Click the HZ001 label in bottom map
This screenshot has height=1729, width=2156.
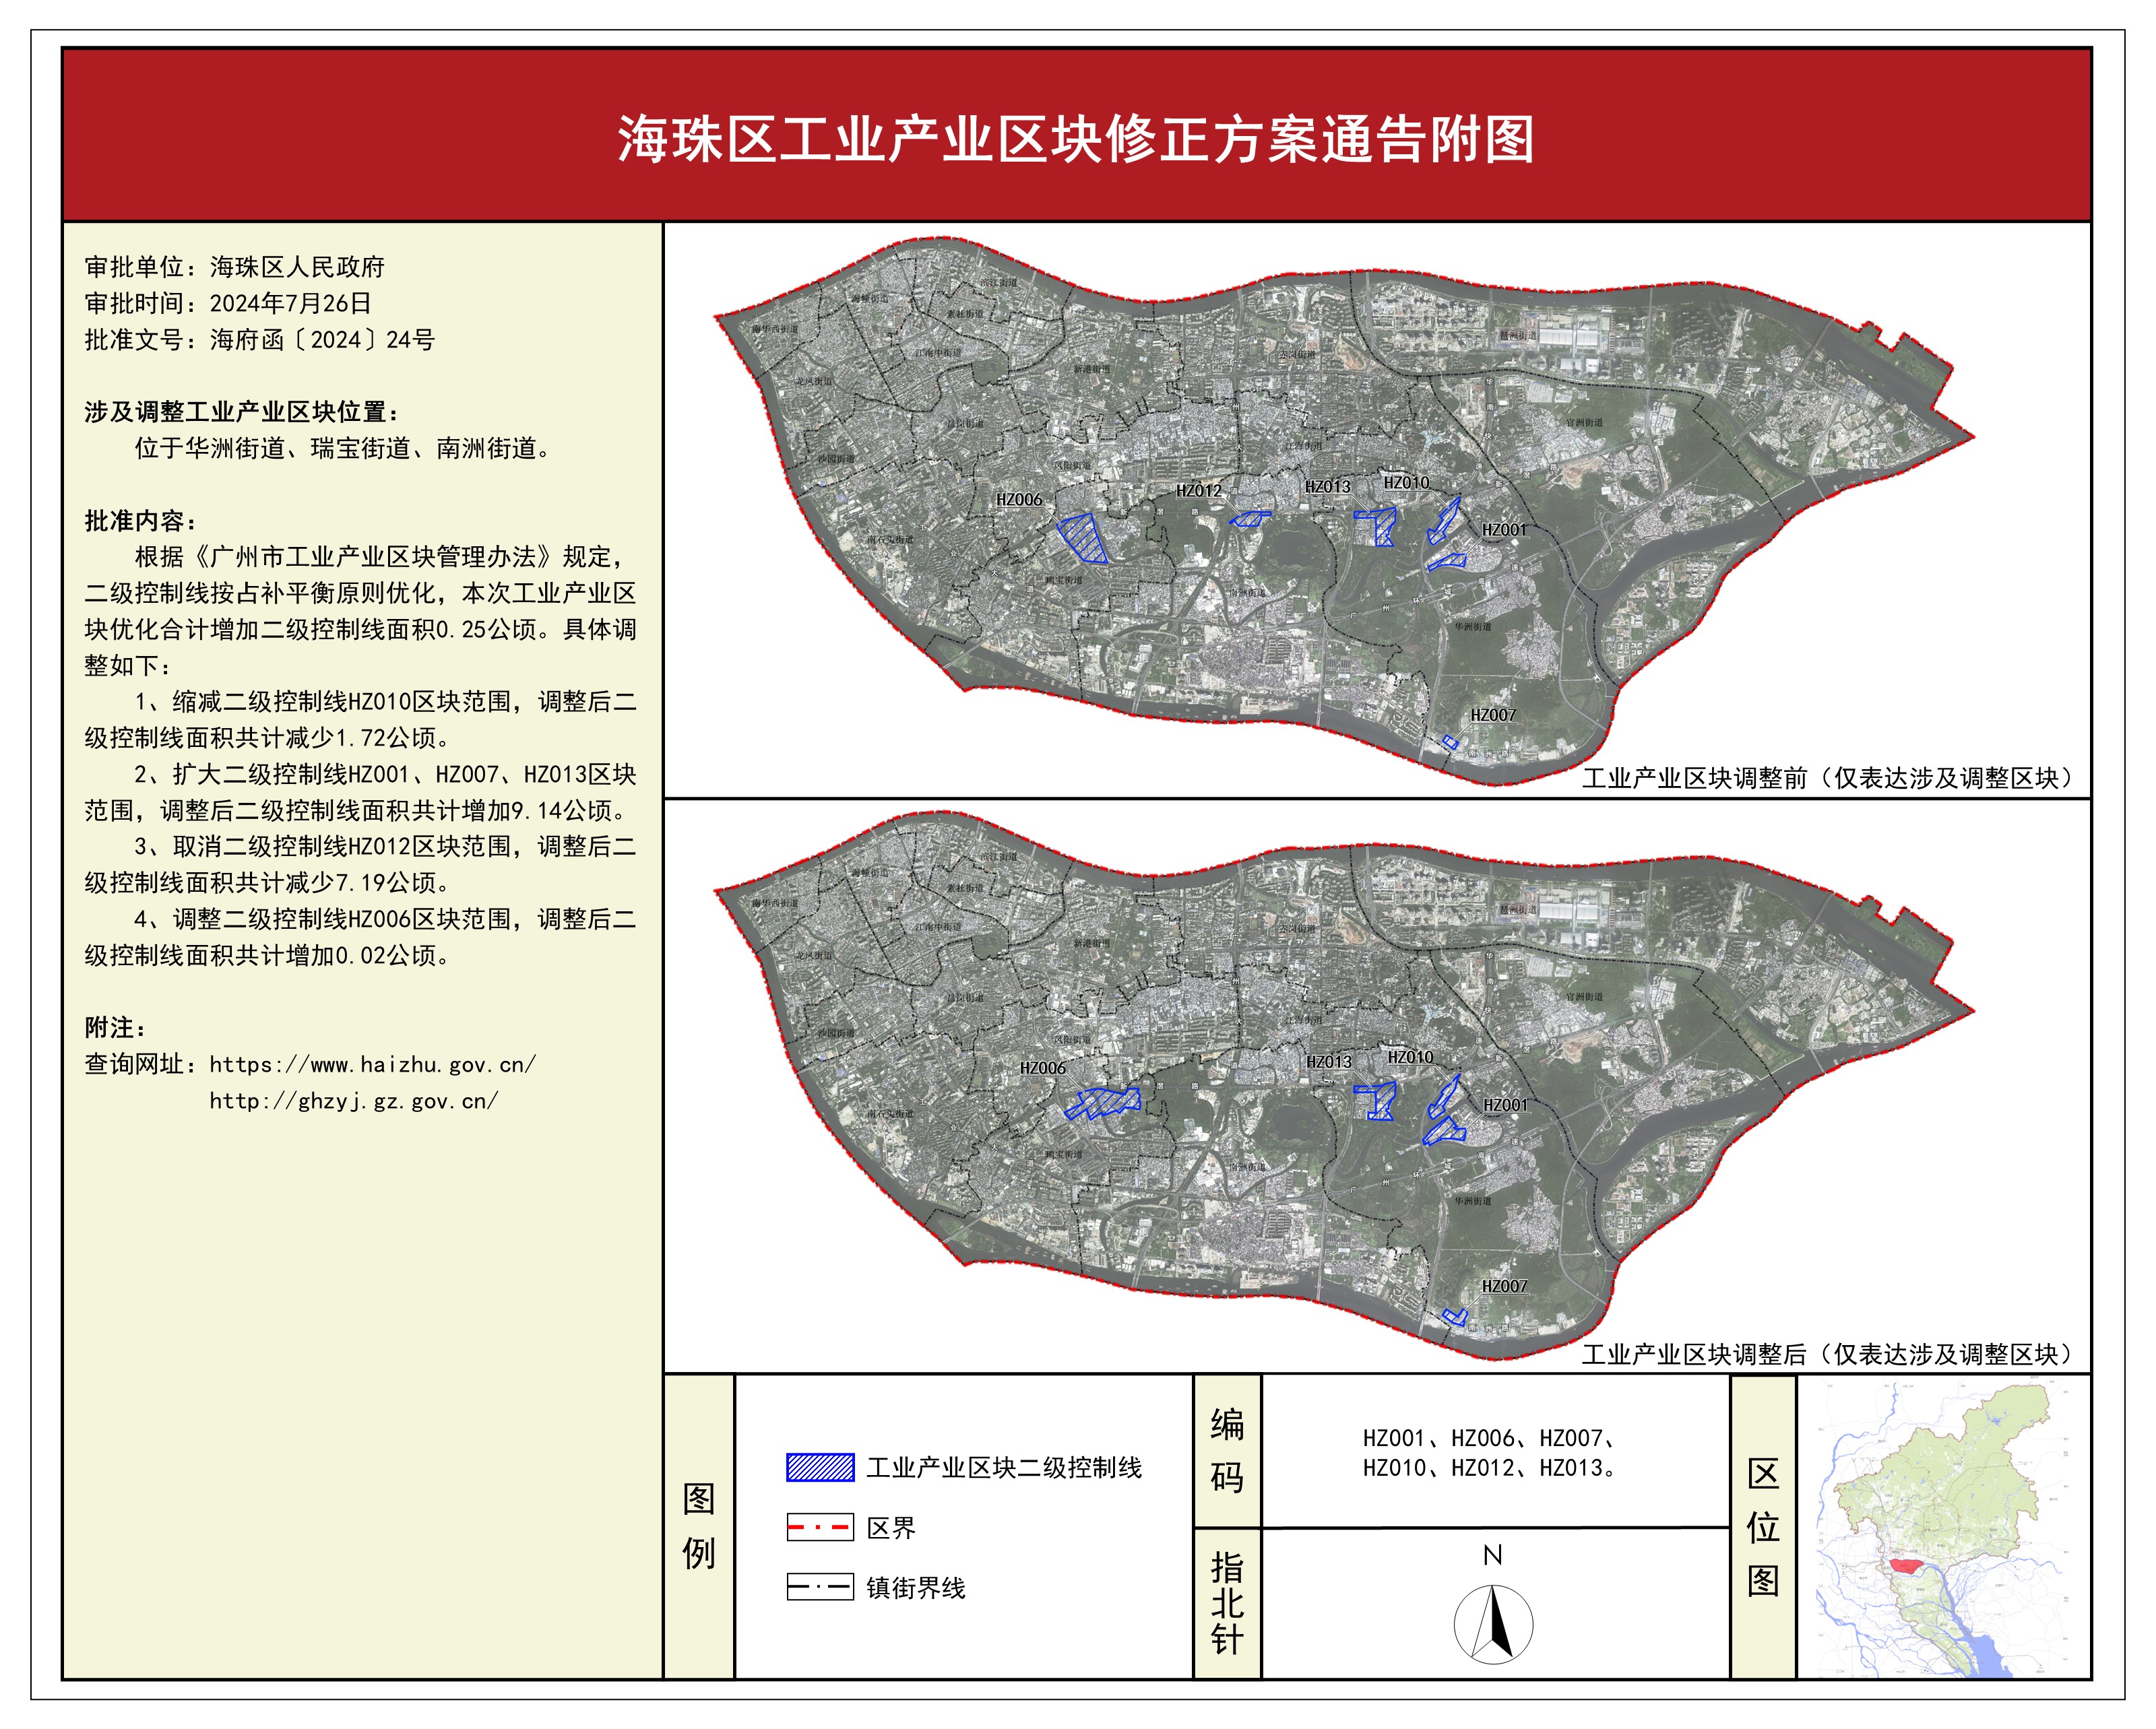coord(1505,1105)
